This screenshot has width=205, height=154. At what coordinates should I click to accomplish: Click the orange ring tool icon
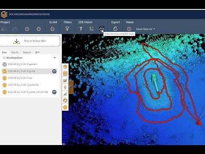65,101
